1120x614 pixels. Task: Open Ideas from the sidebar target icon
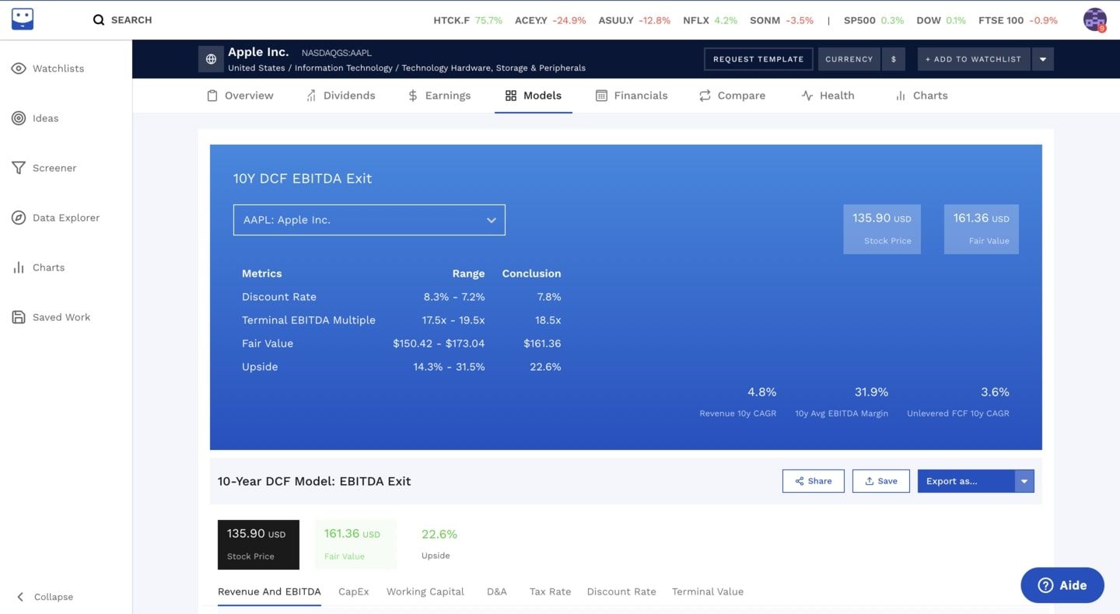tap(19, 118)
